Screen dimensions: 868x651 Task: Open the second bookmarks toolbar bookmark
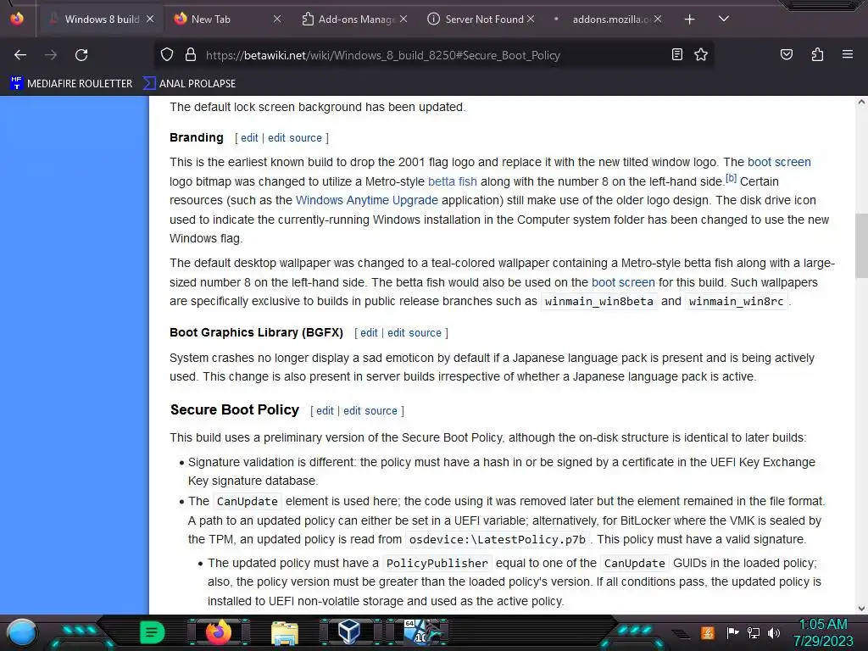tap(189, 84)
